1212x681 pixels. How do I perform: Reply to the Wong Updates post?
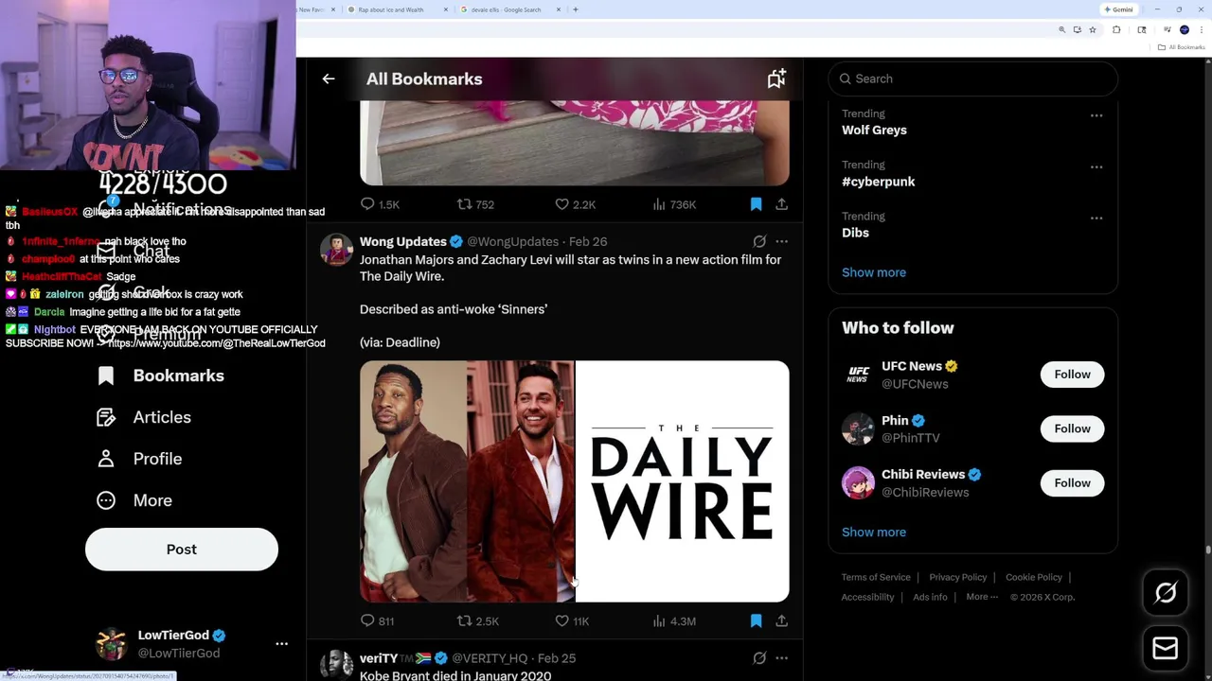pos(377,621)
